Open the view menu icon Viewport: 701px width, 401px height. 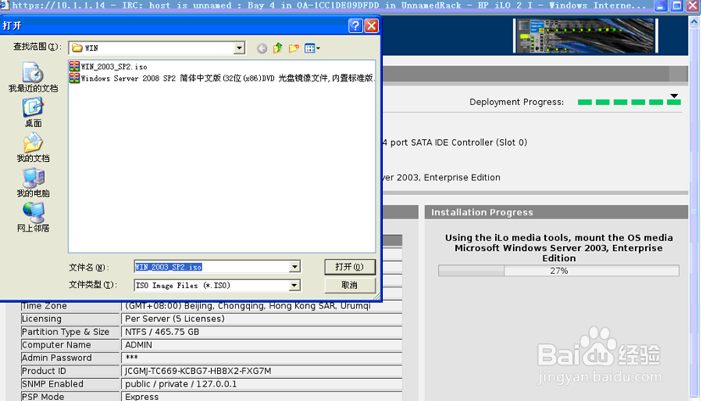[312, 47]
